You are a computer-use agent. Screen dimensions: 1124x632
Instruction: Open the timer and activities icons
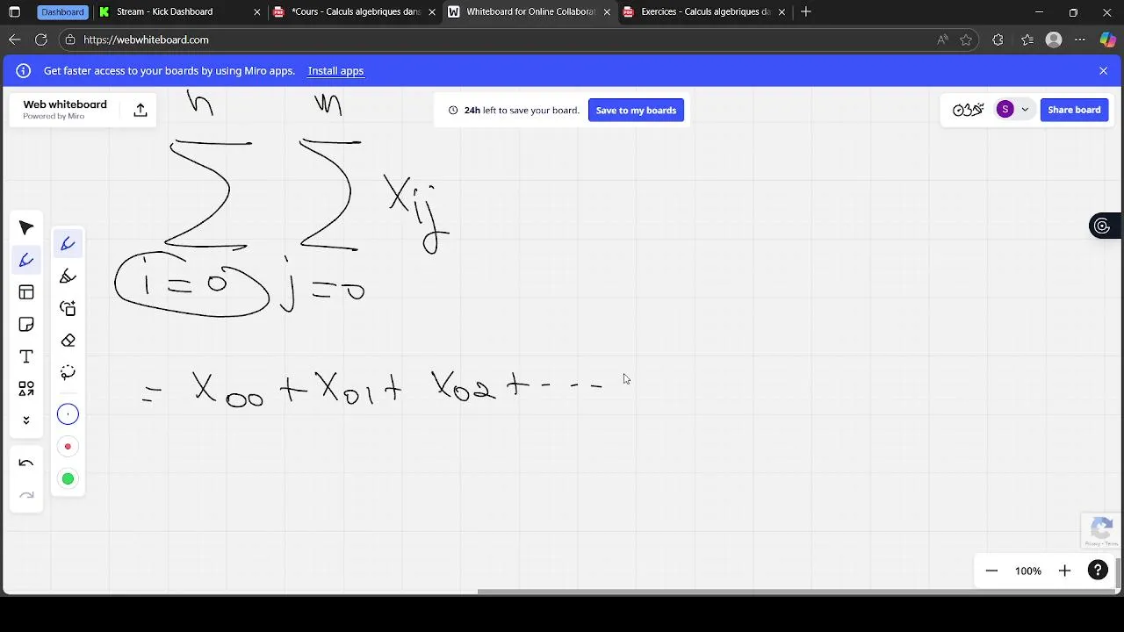pyautogui.click(x=968, y=110)
